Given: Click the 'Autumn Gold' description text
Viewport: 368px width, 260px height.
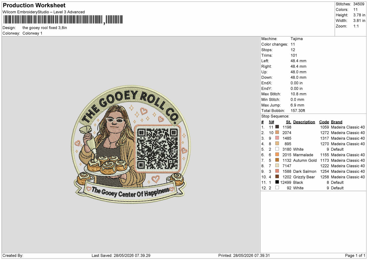Looking at the screenshot, I should pyautogui.click(x=305, y=160).
